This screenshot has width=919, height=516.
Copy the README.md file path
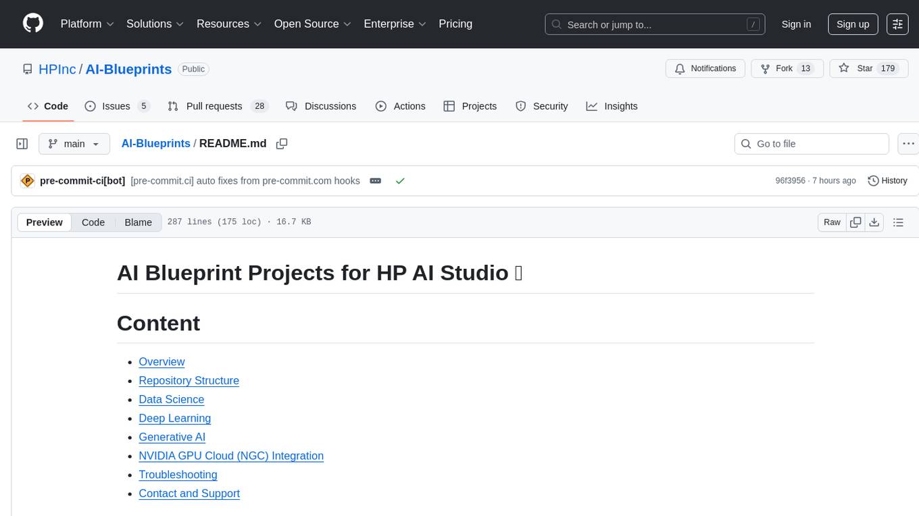[x=282, y=144]
